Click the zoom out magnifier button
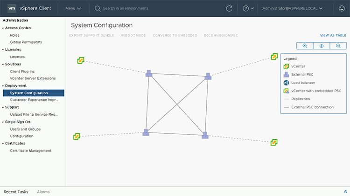 pos(338,46)
